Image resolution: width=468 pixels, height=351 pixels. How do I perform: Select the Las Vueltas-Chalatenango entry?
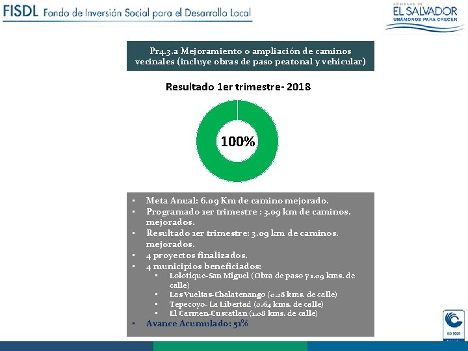click(253, 294)
